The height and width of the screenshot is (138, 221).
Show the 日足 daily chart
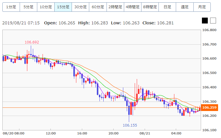(167, 7)
